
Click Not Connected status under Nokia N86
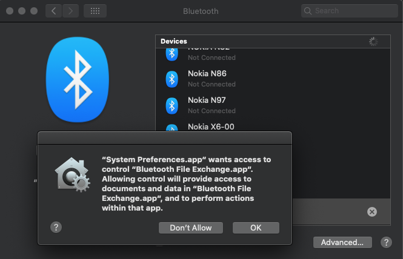(211, 84)
